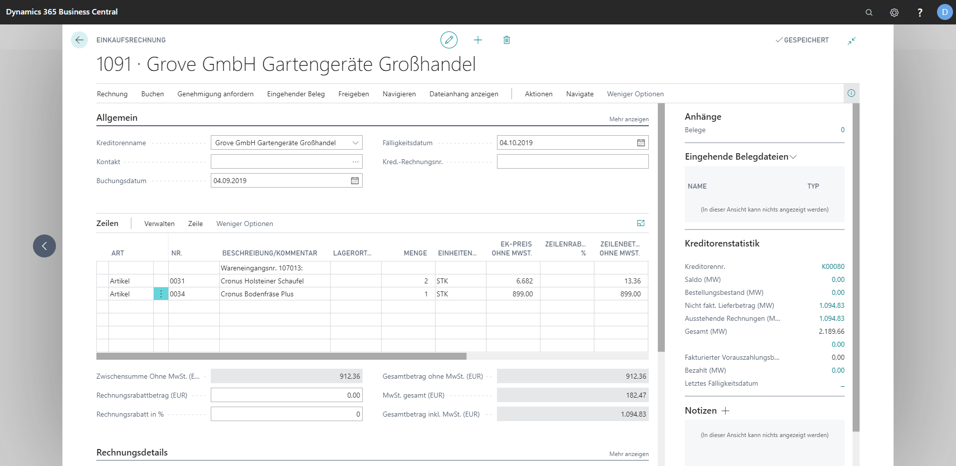Click the trash delete icon
The height and width of the screenshot is (466, 956).
tap(506, 40)
